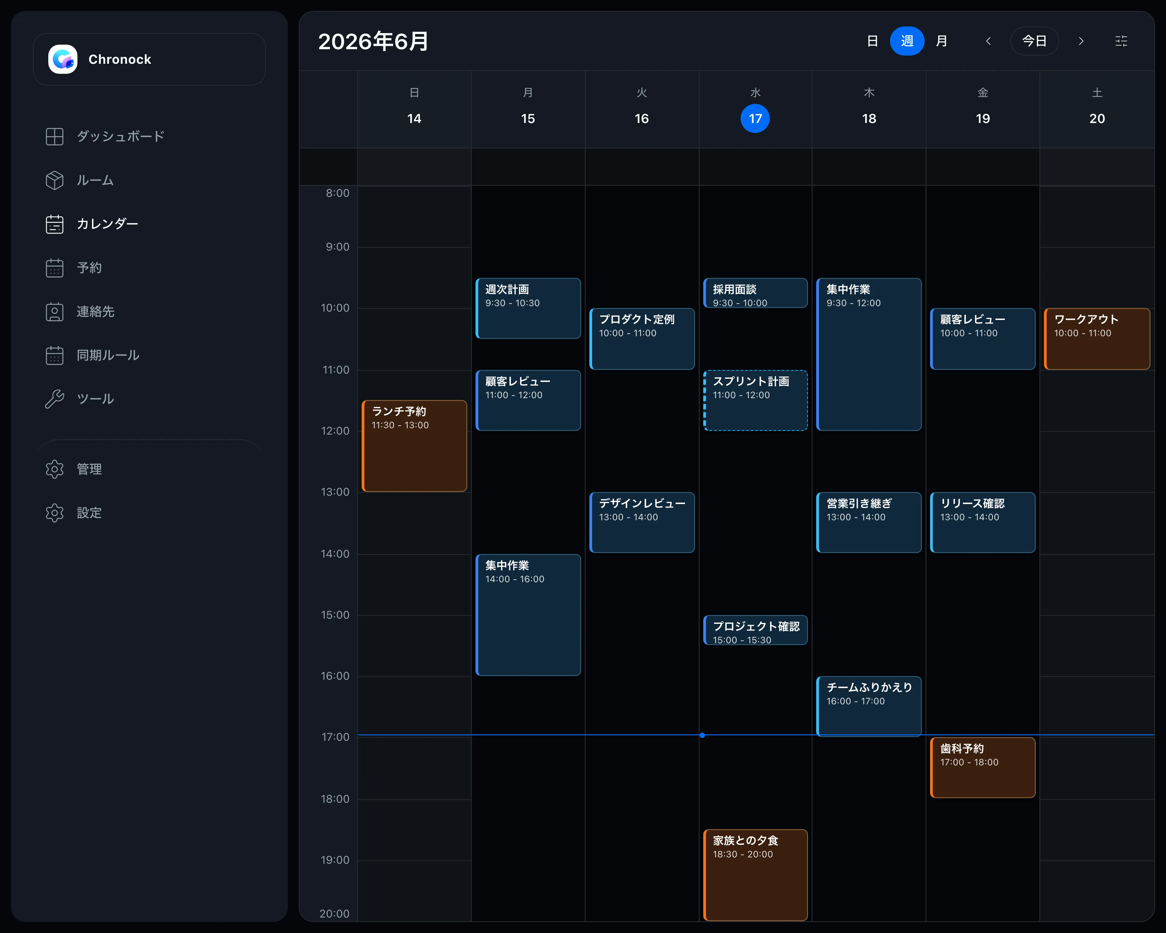Open 連絡先 menu item
The image size is (1166, 933).
tap(149, 312)
